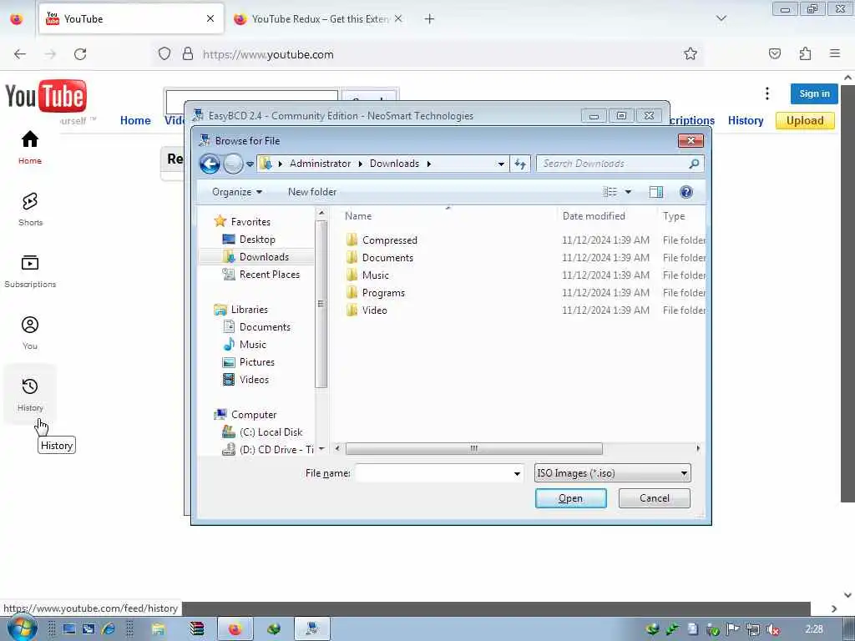Expand address bar previous locations dropdown
855x641 pixels.
point(501,164)
